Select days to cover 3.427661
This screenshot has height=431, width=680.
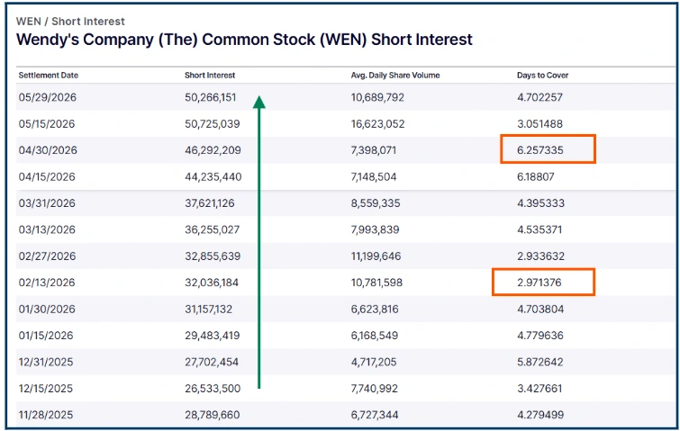[539, 388]
